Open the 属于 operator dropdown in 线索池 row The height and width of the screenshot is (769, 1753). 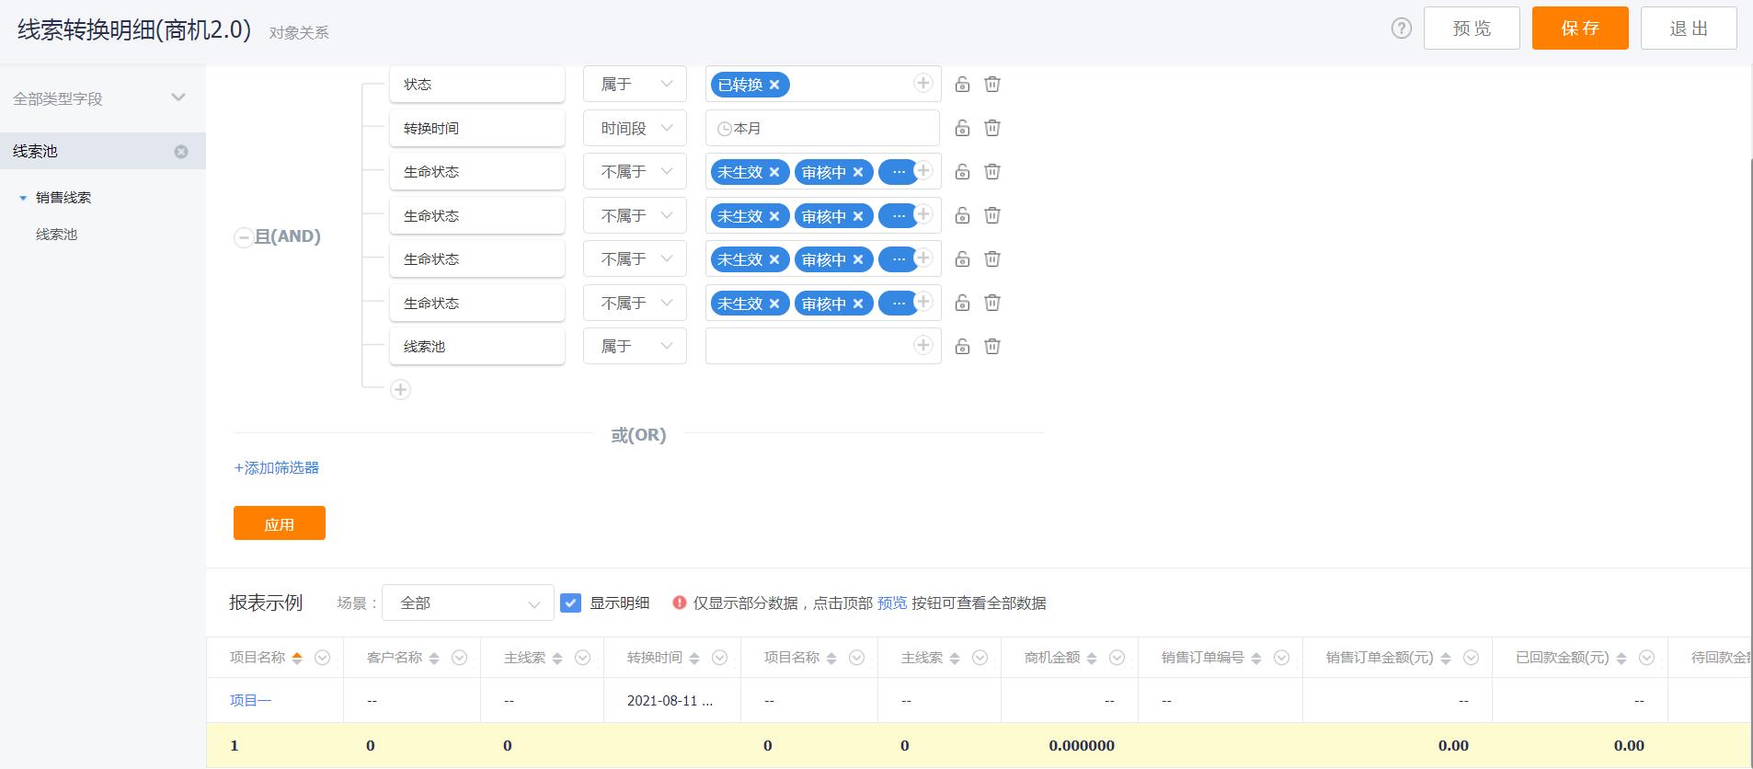[635, 346]
